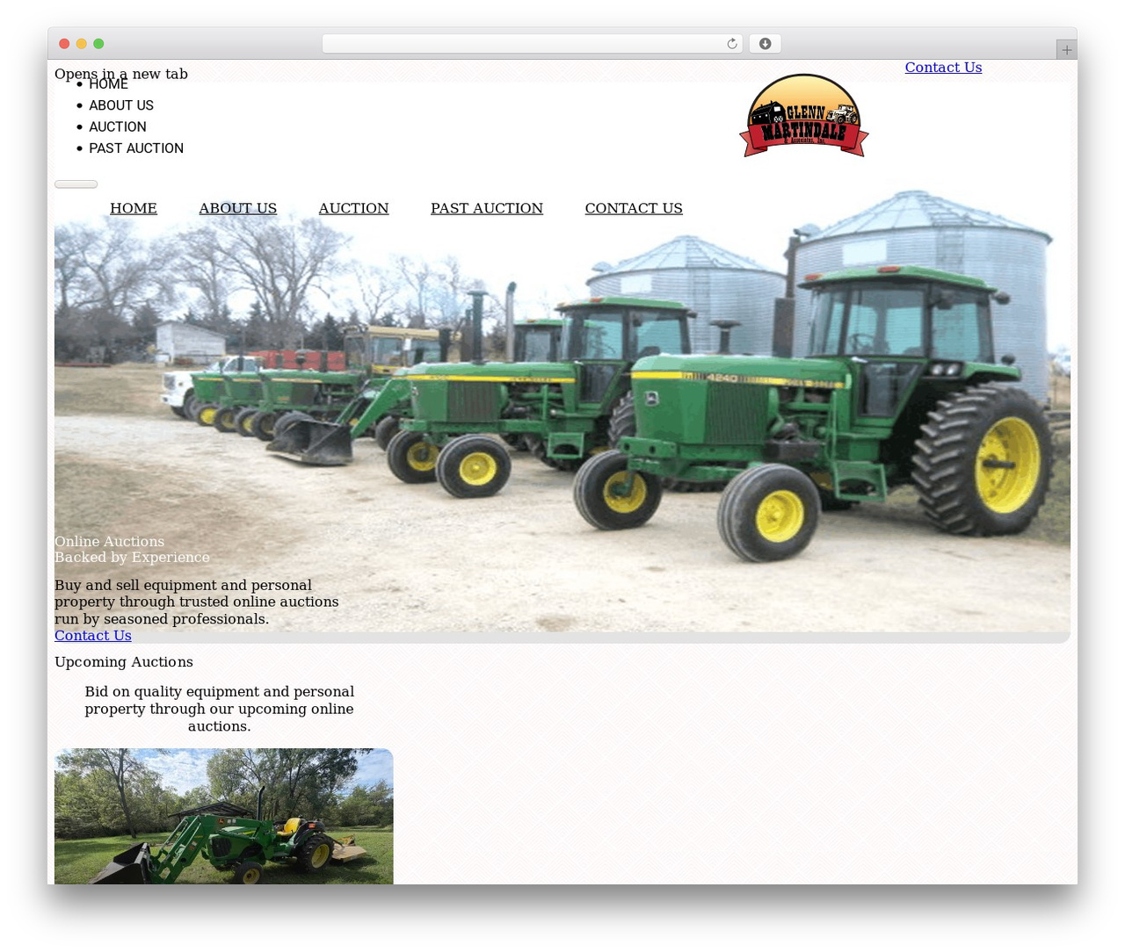
Task: Open AUCTION in the horizontal navigation bar
Action: 353,208
